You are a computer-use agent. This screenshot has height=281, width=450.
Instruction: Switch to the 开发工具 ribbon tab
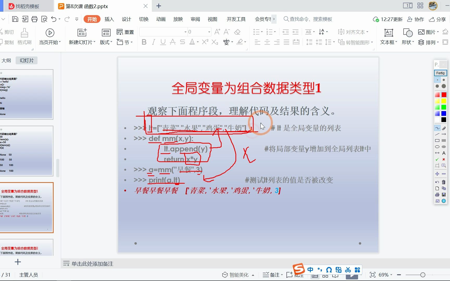pyautogui.click(x=236, y=19)
